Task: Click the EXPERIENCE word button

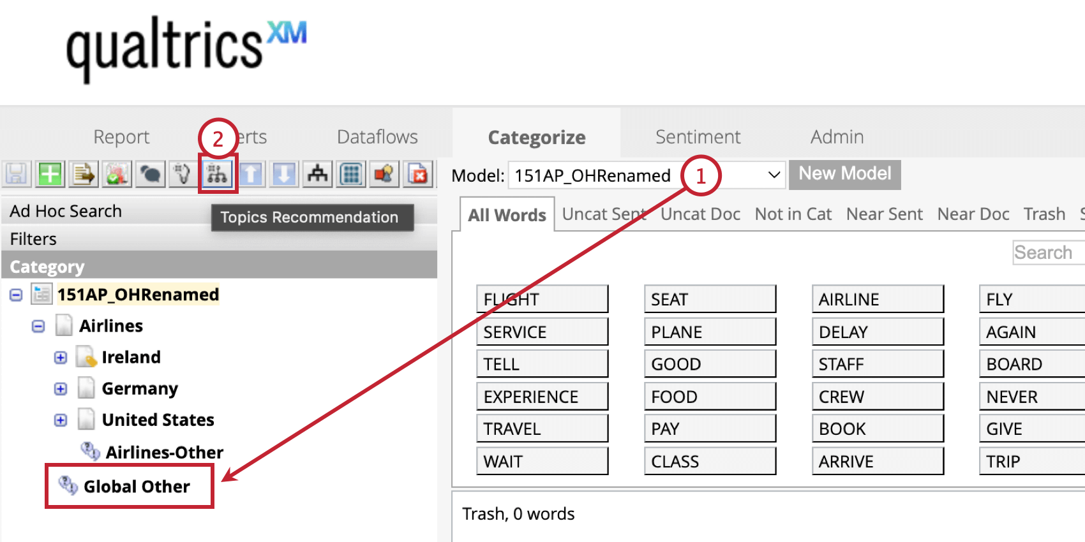Action: pyautogui.click(x=542, y=397)
